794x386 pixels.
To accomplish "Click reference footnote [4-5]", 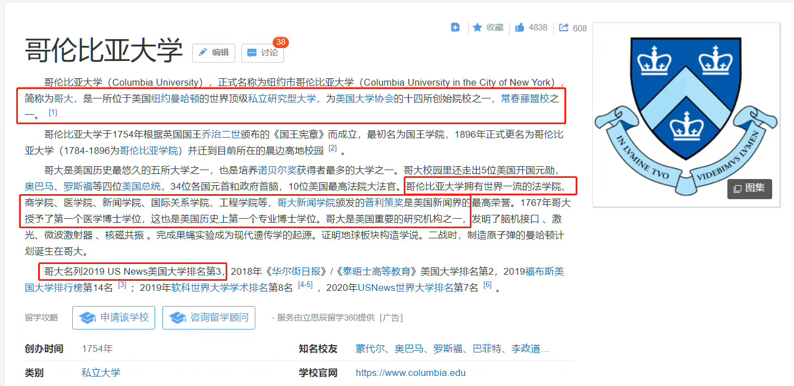I will pos(305,285).
